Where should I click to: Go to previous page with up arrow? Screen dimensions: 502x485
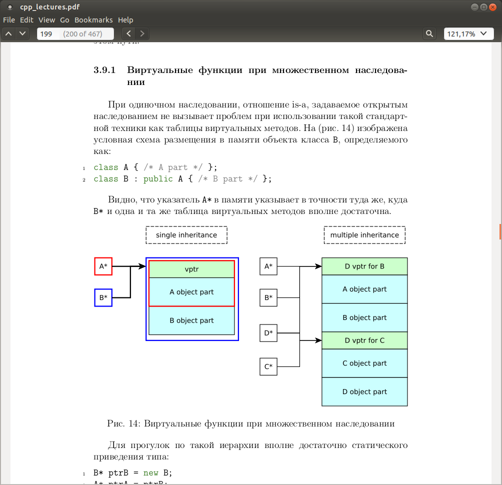(x=9, y=33)
